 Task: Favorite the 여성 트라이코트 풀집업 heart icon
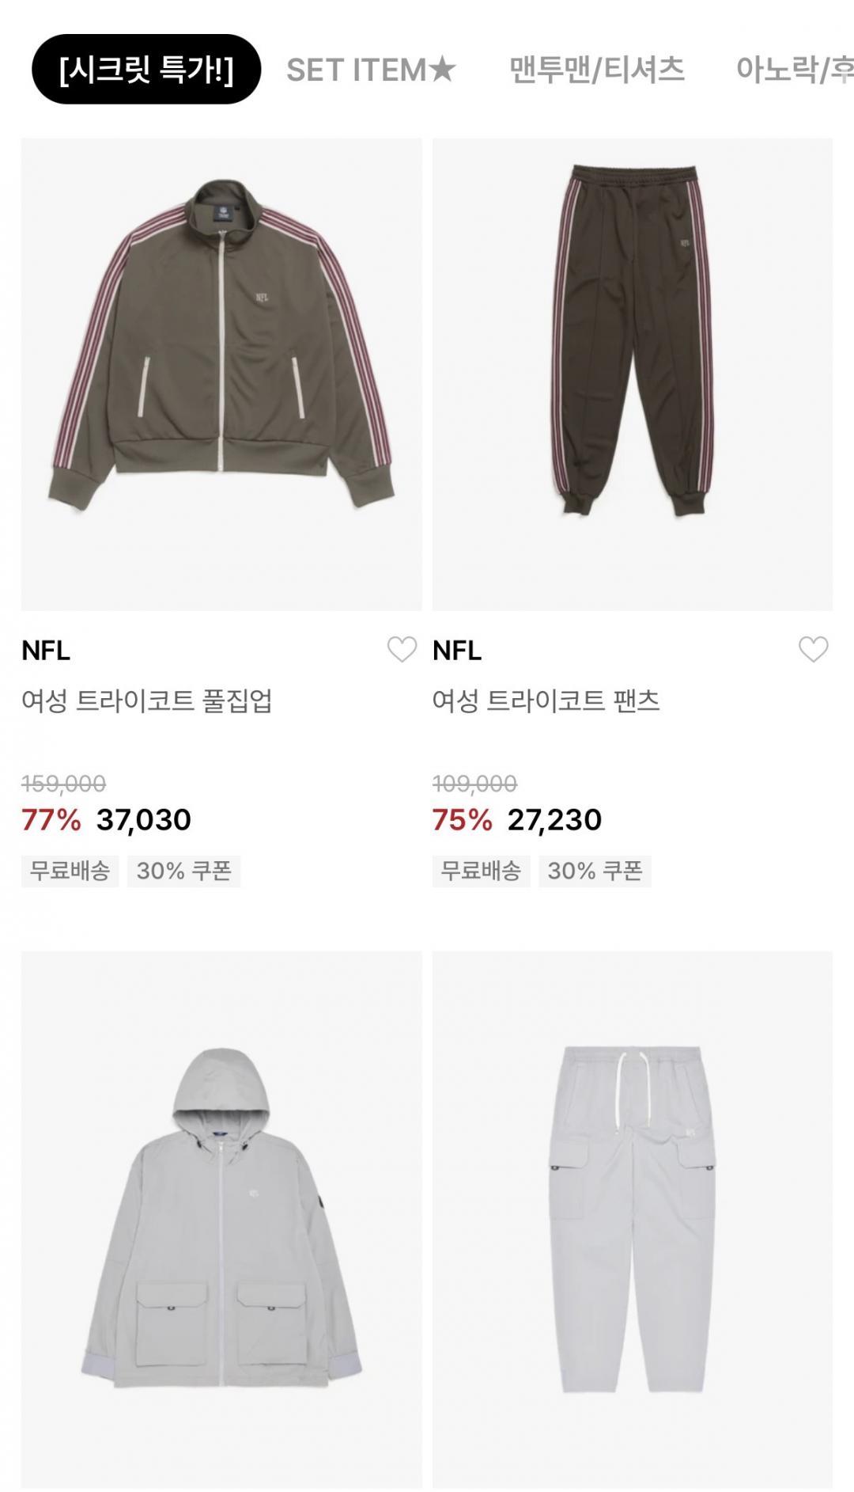pyautogui.click(x=402, y=650)
